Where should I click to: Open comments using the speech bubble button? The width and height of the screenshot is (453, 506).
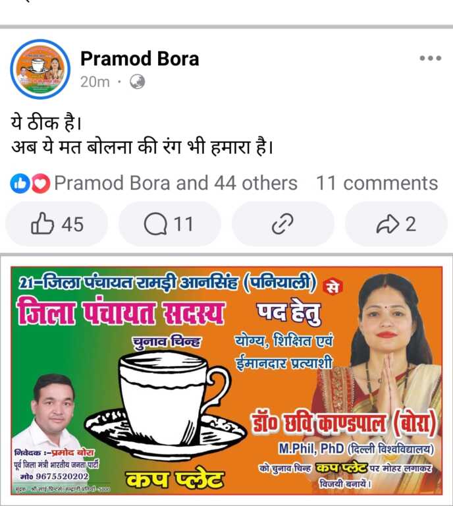coord(170,223)
